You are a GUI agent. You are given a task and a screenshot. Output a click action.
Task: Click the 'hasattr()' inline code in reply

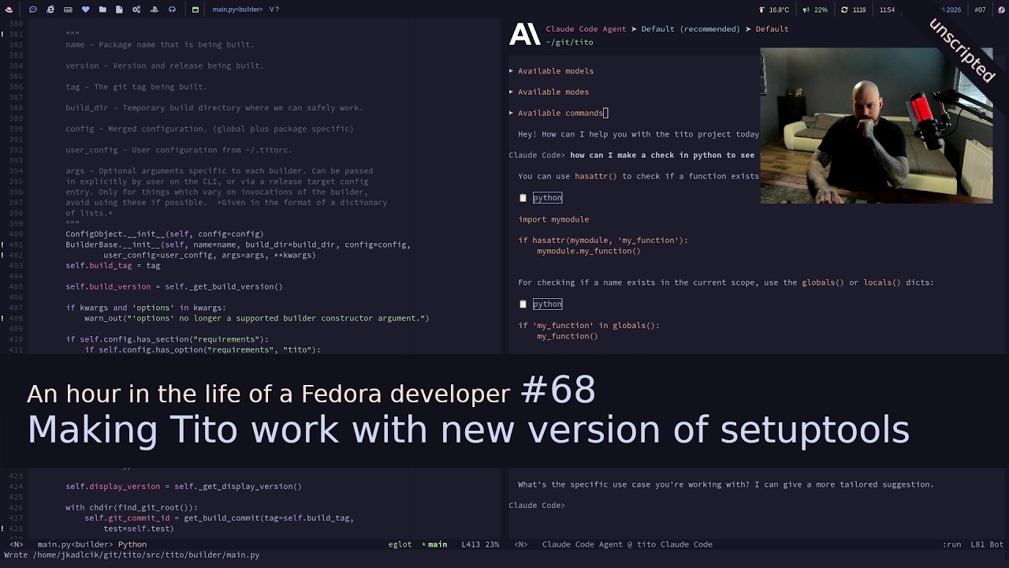(596, 177)
